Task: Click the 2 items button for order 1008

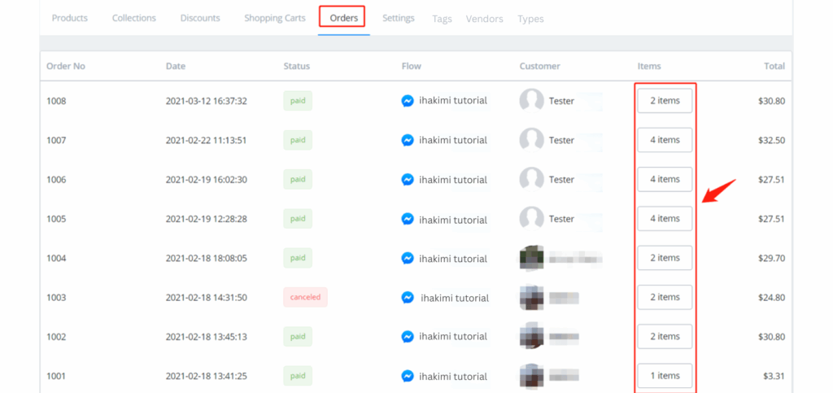Action: [x=665, y=101]
